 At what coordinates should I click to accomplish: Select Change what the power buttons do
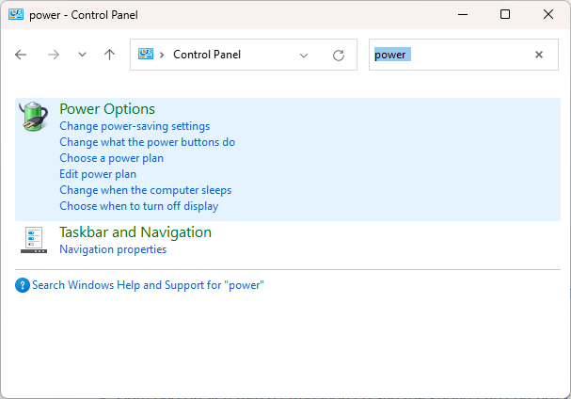[x=147, y=142]
